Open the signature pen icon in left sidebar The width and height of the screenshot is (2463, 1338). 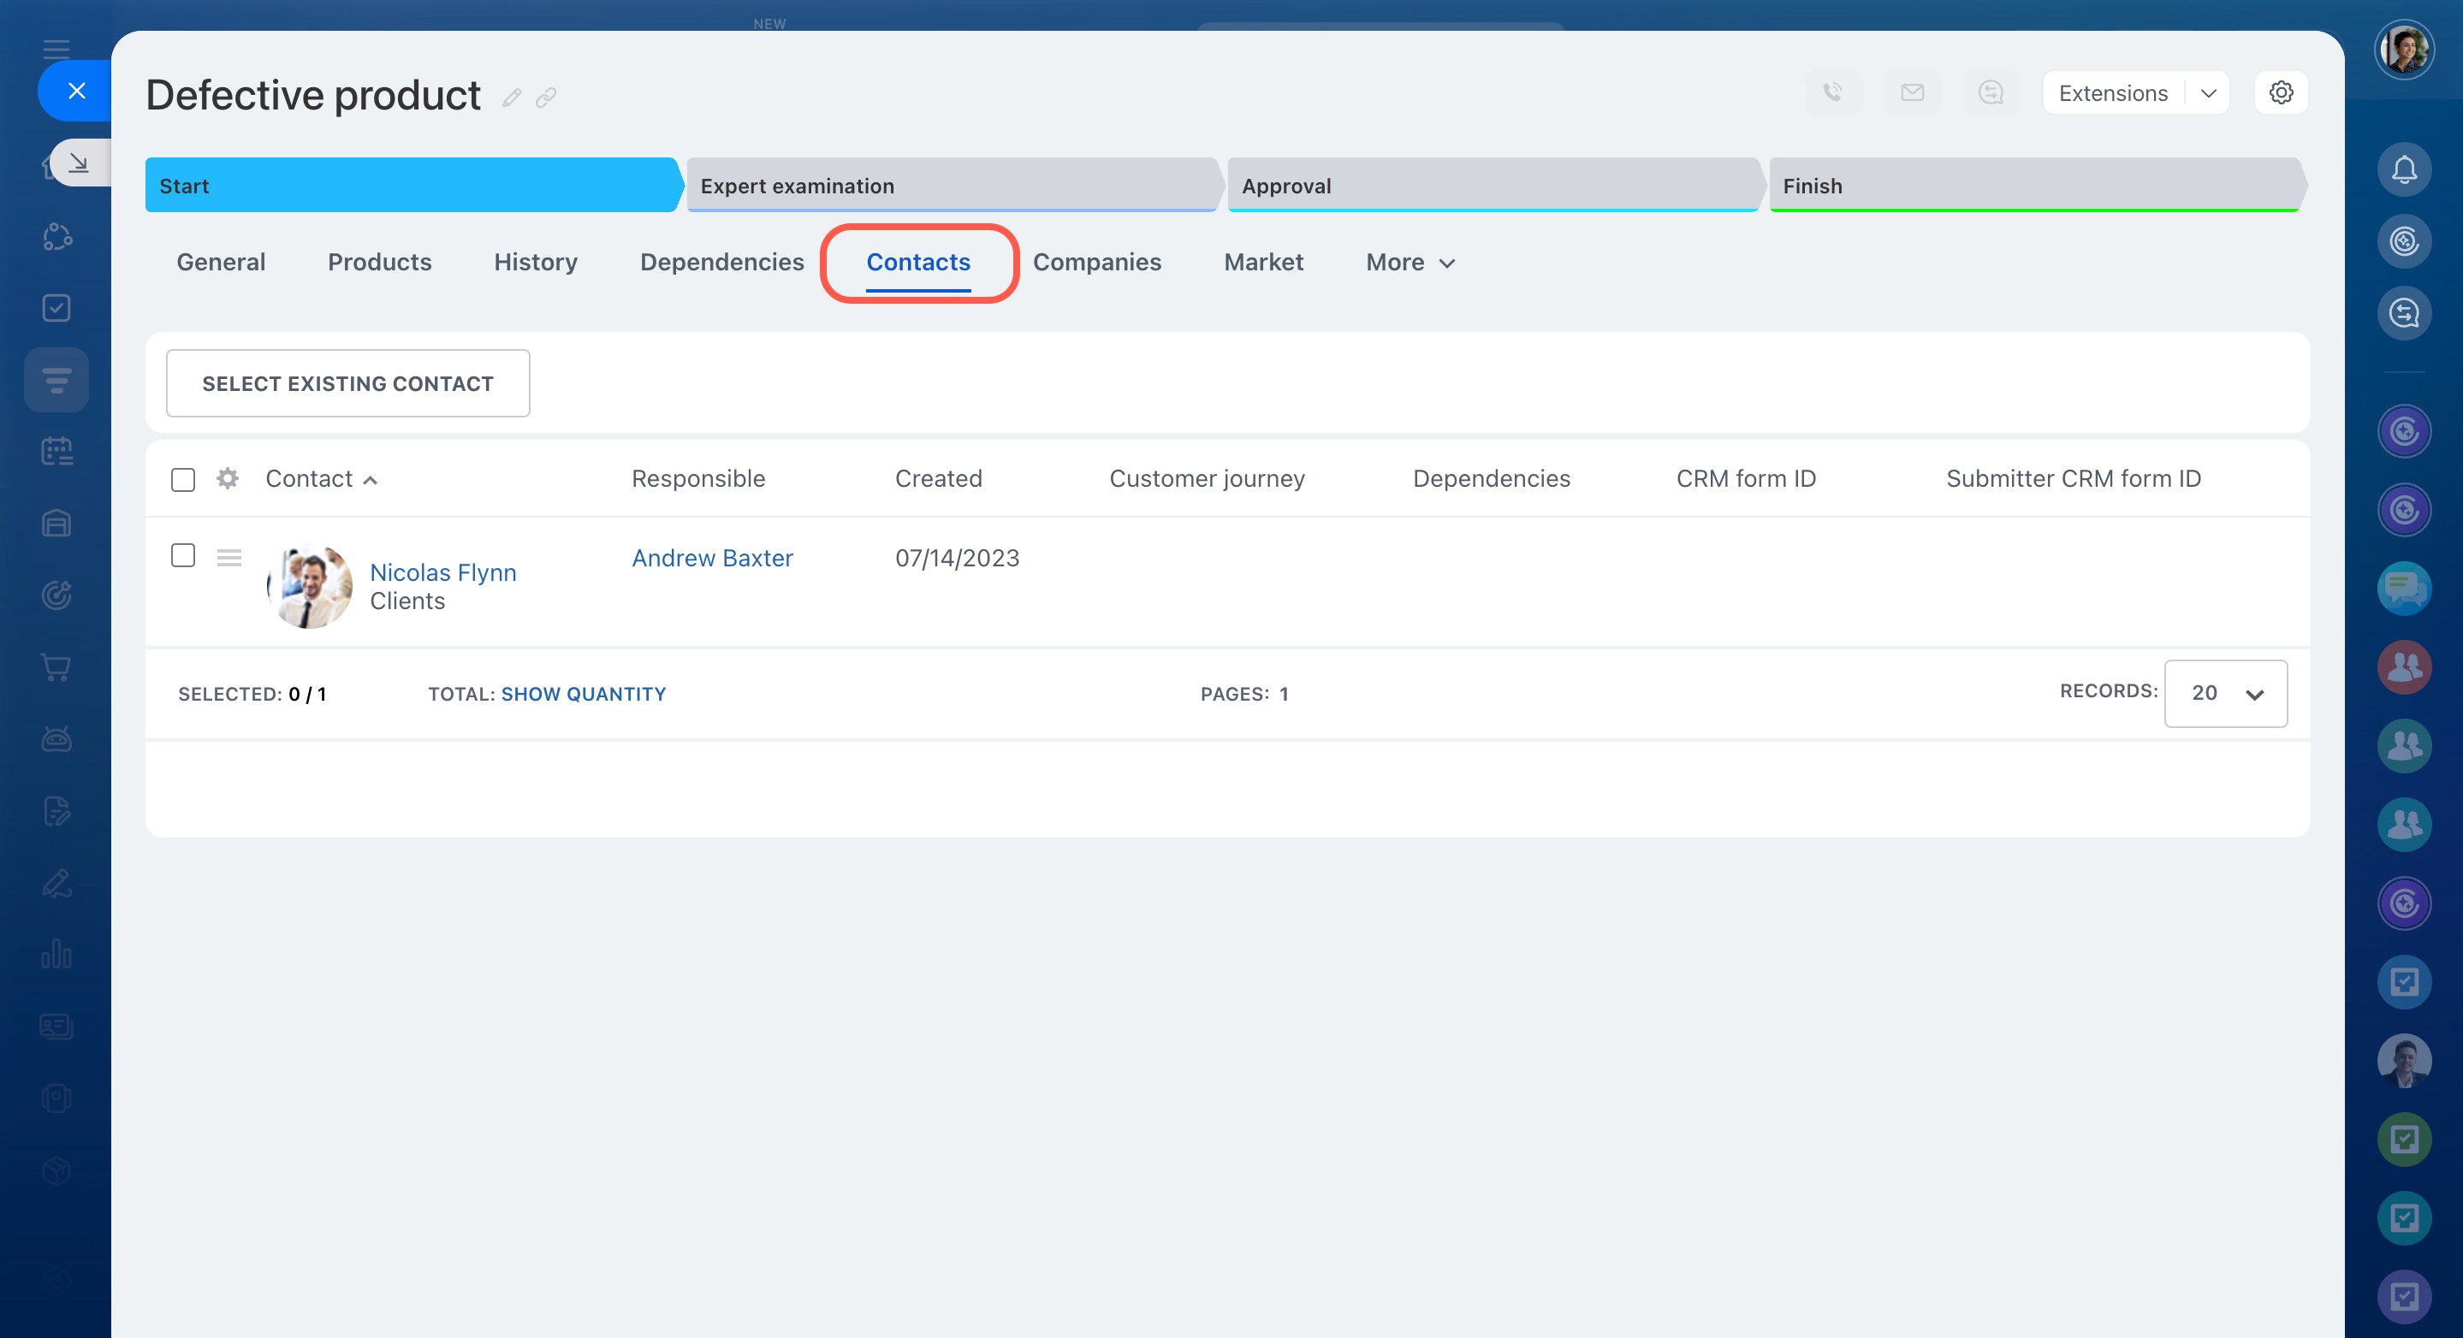pos(56,882)
